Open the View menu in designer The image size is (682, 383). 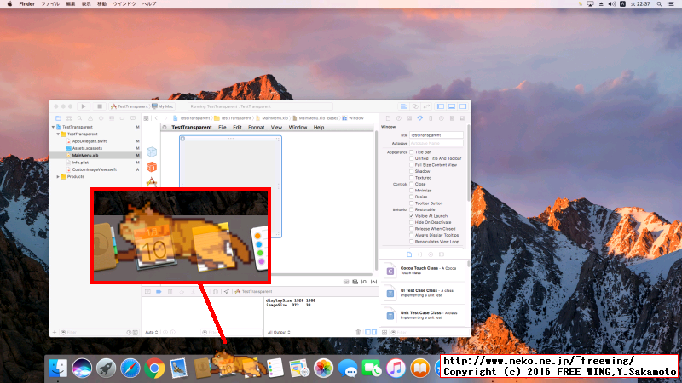[x=276, y=127]
